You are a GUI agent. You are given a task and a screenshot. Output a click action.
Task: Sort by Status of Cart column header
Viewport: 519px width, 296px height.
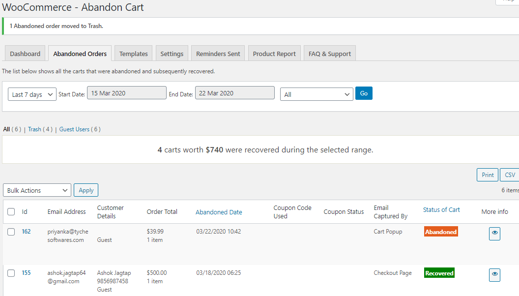(441, 209)
